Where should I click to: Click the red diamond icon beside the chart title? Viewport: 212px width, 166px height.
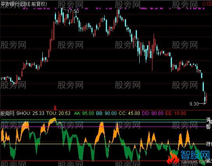(204, 4)
